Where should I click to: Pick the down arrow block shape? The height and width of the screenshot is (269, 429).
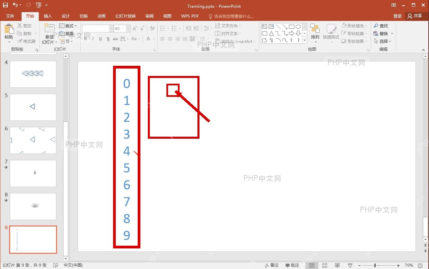click(298, 33)
